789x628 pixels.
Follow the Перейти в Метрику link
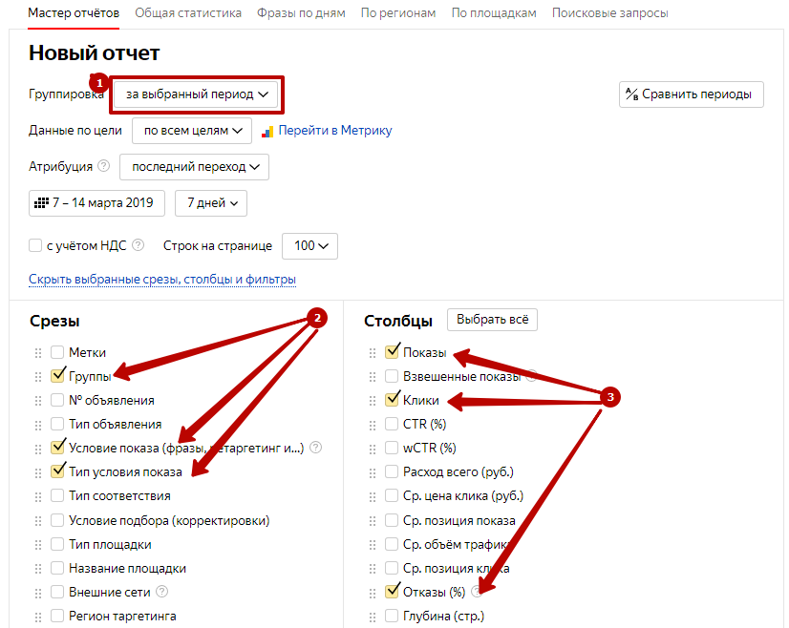[335, 130]
